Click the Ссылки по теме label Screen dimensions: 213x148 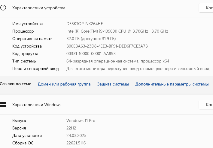(x=16, y=84)
